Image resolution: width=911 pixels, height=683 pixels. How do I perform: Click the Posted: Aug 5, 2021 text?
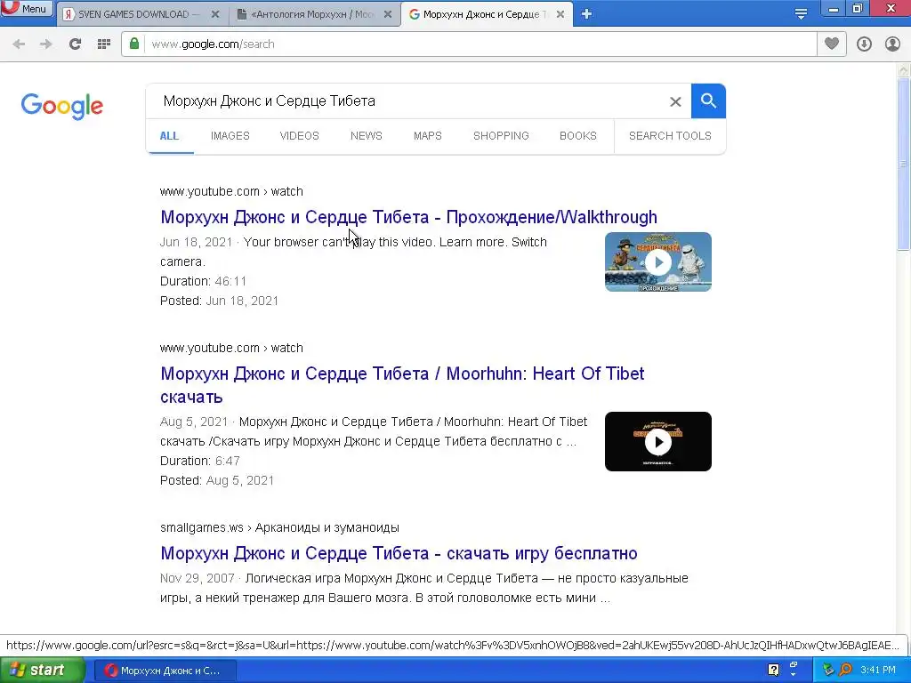(217, 480)
